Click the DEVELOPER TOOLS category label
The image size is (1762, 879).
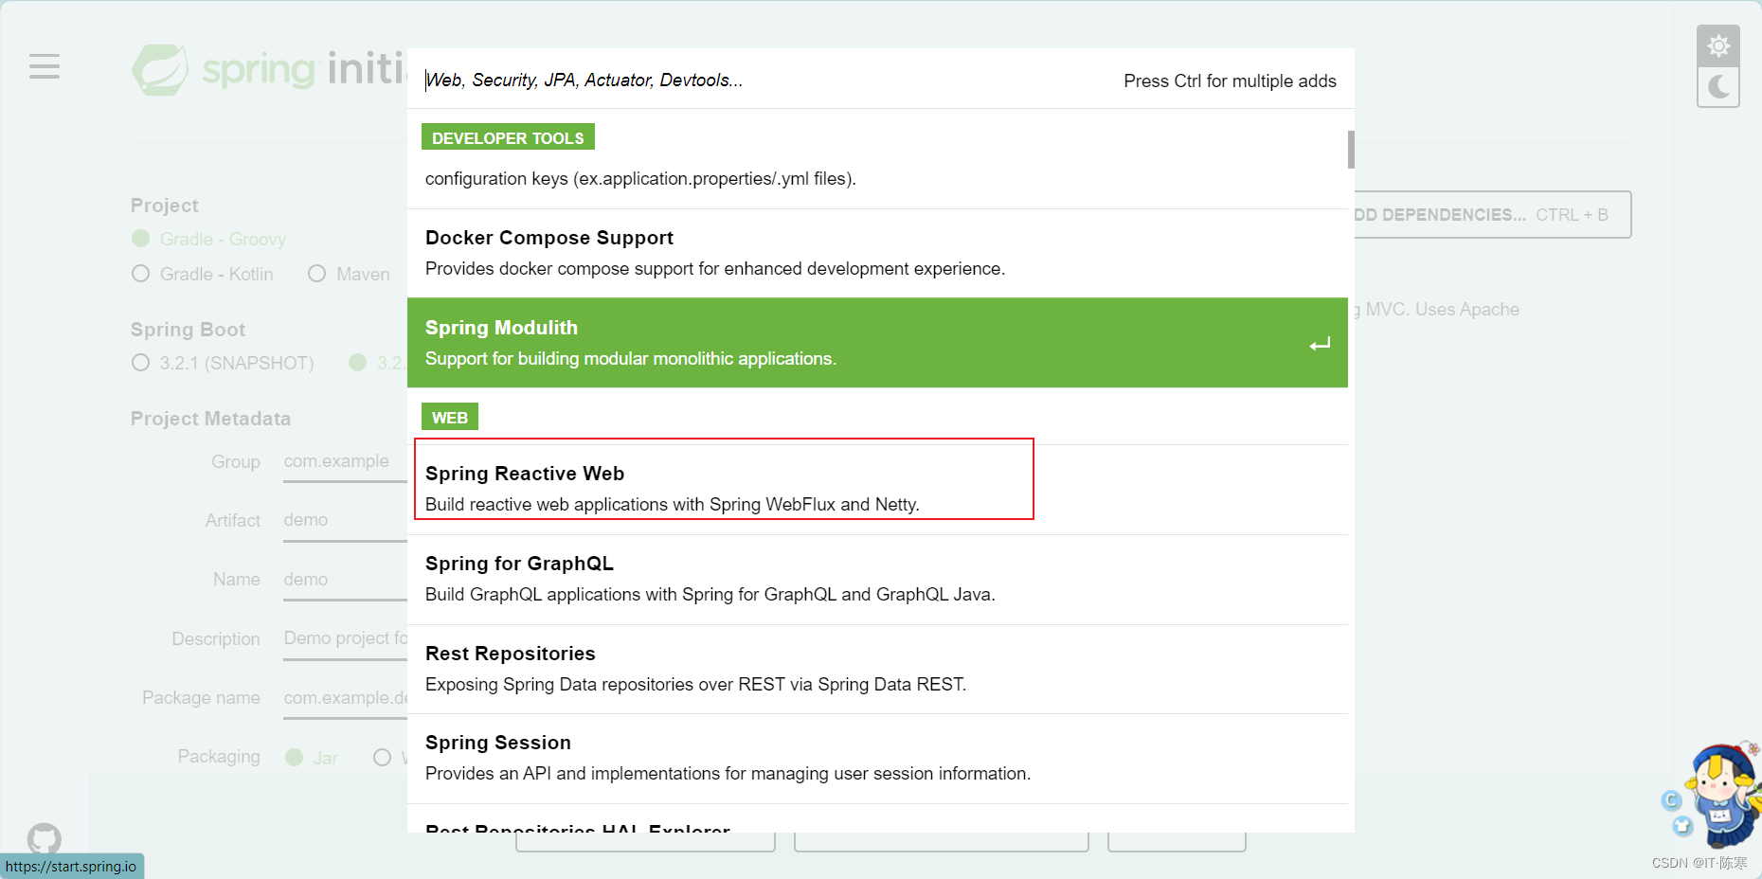click(508, 137)
